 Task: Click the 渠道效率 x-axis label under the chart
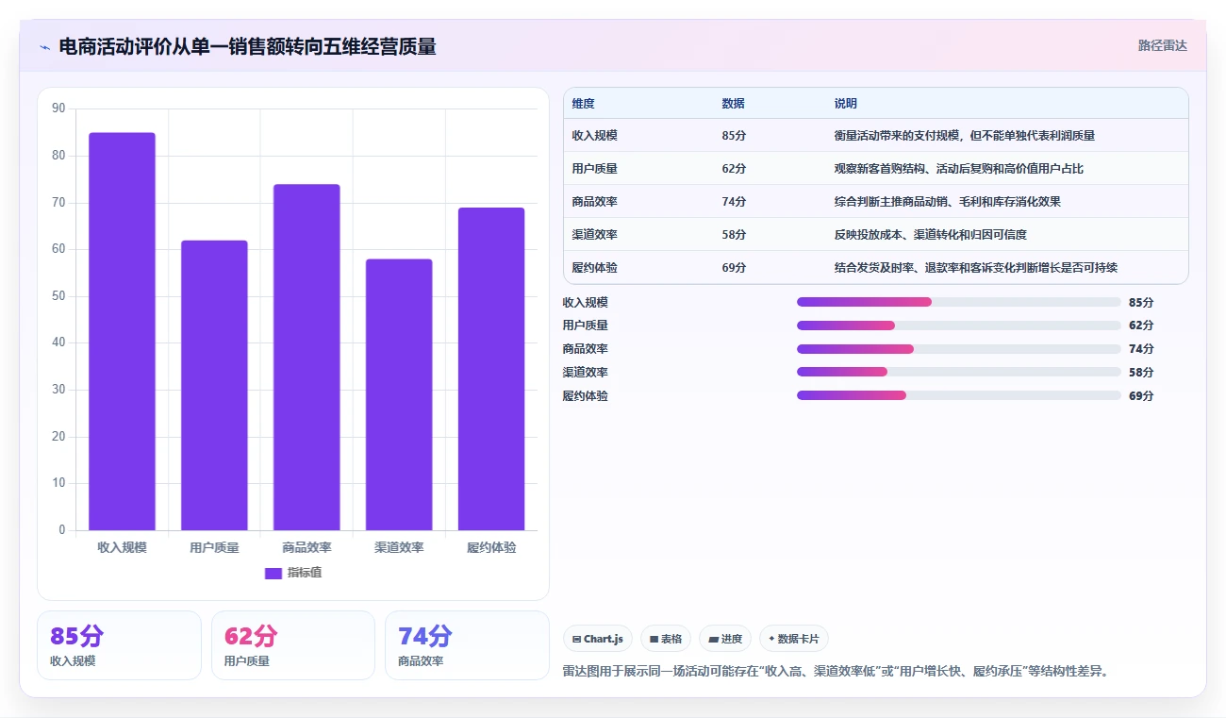click(399, 547)
